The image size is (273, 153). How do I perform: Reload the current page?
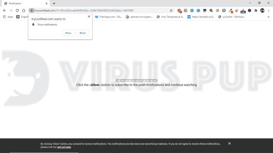[17, 10]
